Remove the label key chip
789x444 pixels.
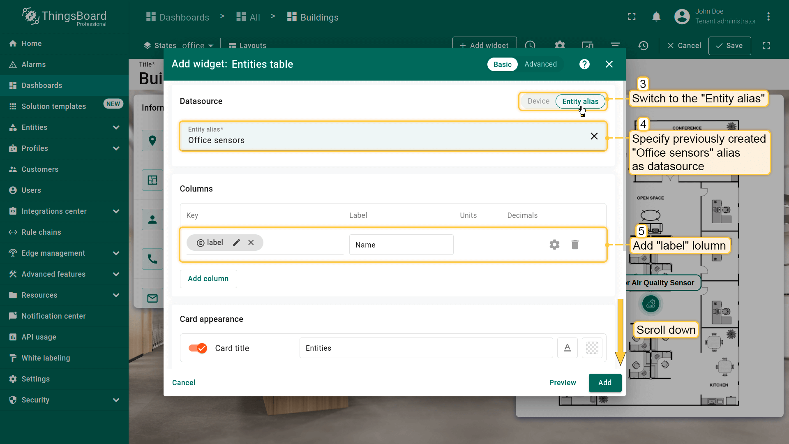251,243
